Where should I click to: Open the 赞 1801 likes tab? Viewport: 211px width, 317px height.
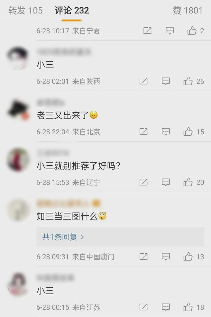(x=188, y=11)
